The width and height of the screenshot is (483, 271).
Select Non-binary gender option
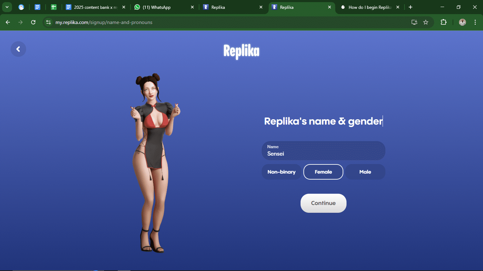tap(281, 172)
